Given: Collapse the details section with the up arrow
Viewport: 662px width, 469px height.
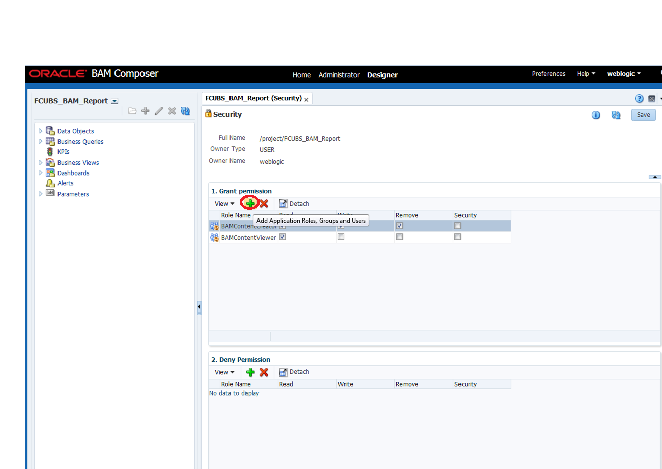Looking at the screenshot, I should (655, 177).
